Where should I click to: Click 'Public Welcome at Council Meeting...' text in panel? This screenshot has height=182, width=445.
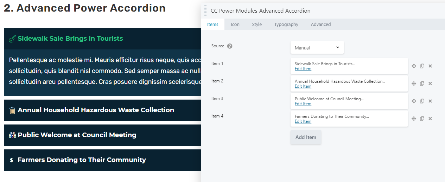click(329, 99)
